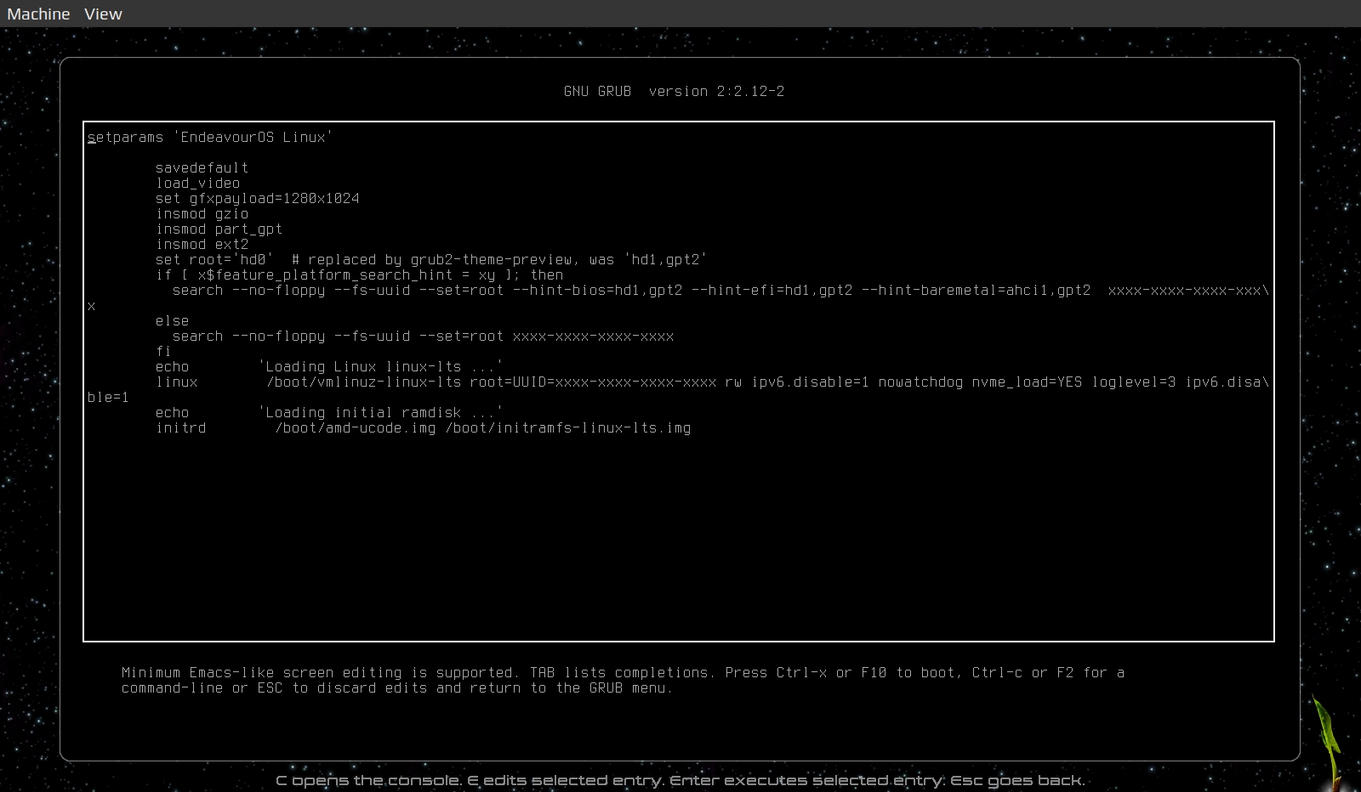Click the echo 'Loading initial ramdisk ...' line
Viewport: 1361px width, 792px height.
[x=329, y=412]
